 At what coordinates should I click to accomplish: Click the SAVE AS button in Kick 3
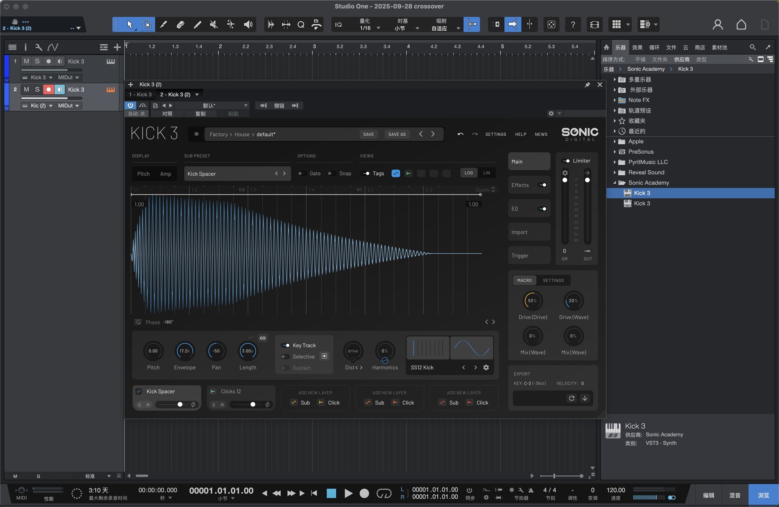point(397,134)
